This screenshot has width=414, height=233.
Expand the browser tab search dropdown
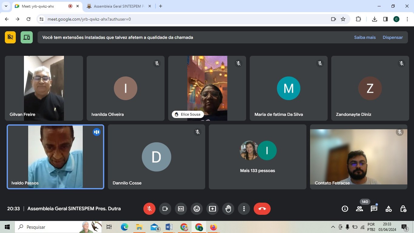pyautogui.click(x=6, y=6)
